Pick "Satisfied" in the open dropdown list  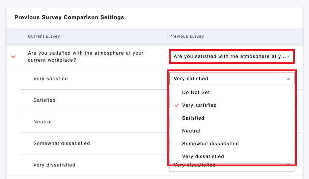click(193, 118)
